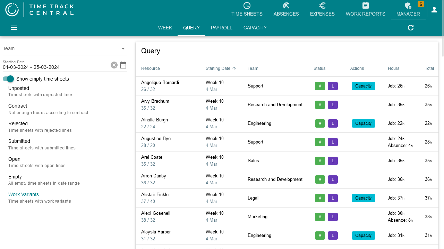Open Arron Danby resource row
This screenshot has width=444, height=249.
pyautogui.click(x=287, y=179)
